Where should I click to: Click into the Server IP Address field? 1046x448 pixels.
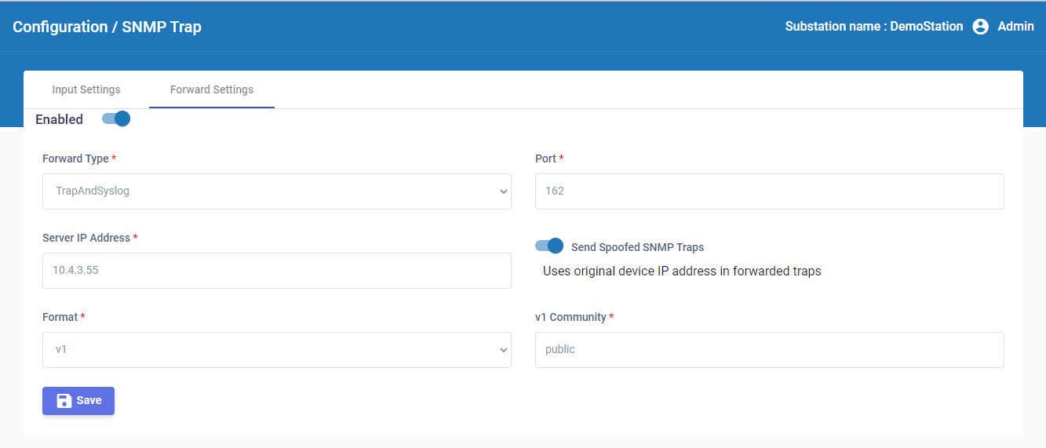click(276, 271)
